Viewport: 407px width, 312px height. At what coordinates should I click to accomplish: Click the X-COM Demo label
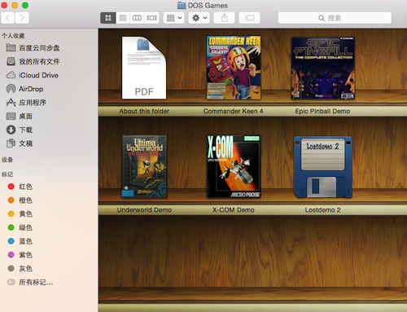coord(234,210)
